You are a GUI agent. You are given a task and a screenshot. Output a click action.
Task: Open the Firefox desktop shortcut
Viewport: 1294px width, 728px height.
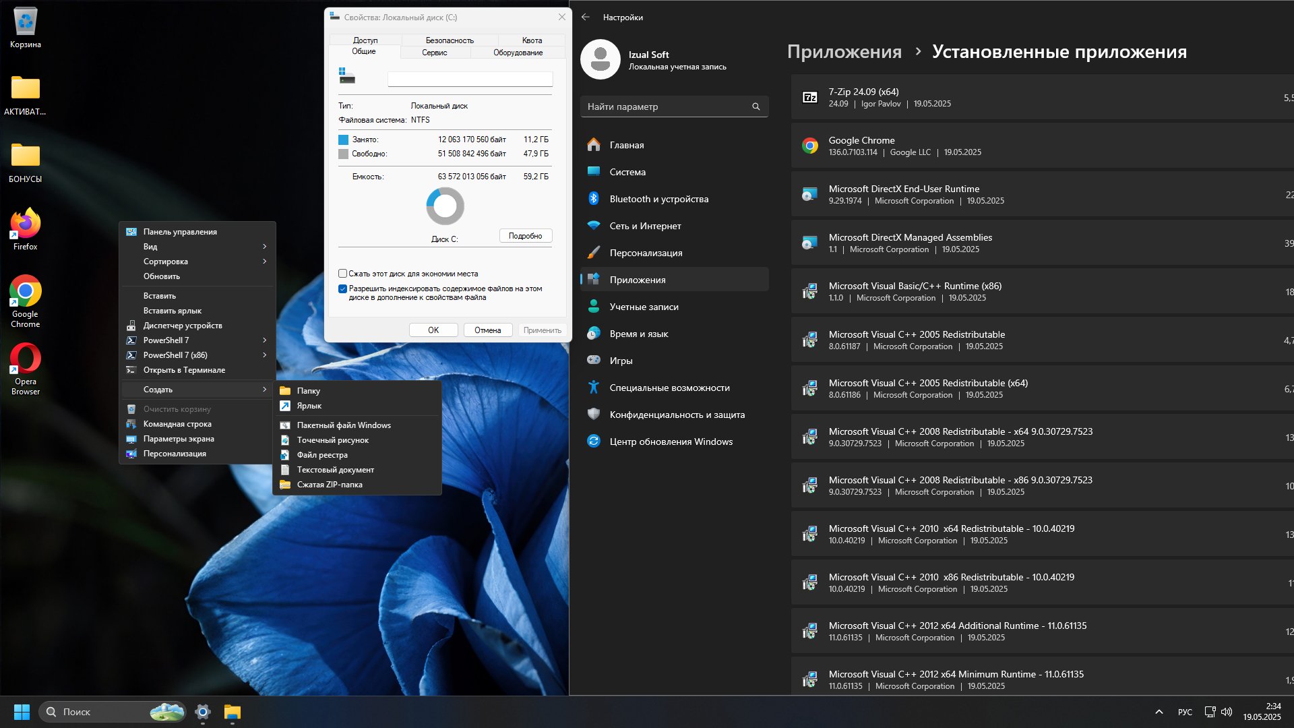pyautogui.click(x=25, y=229)
